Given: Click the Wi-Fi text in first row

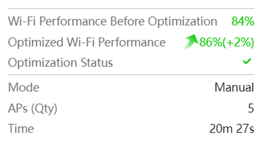Looking at the screenshot, I should click(22, 21).
